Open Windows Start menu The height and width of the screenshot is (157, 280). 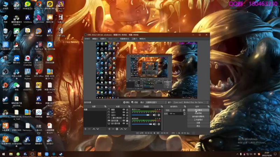click(x=3, y=154)
